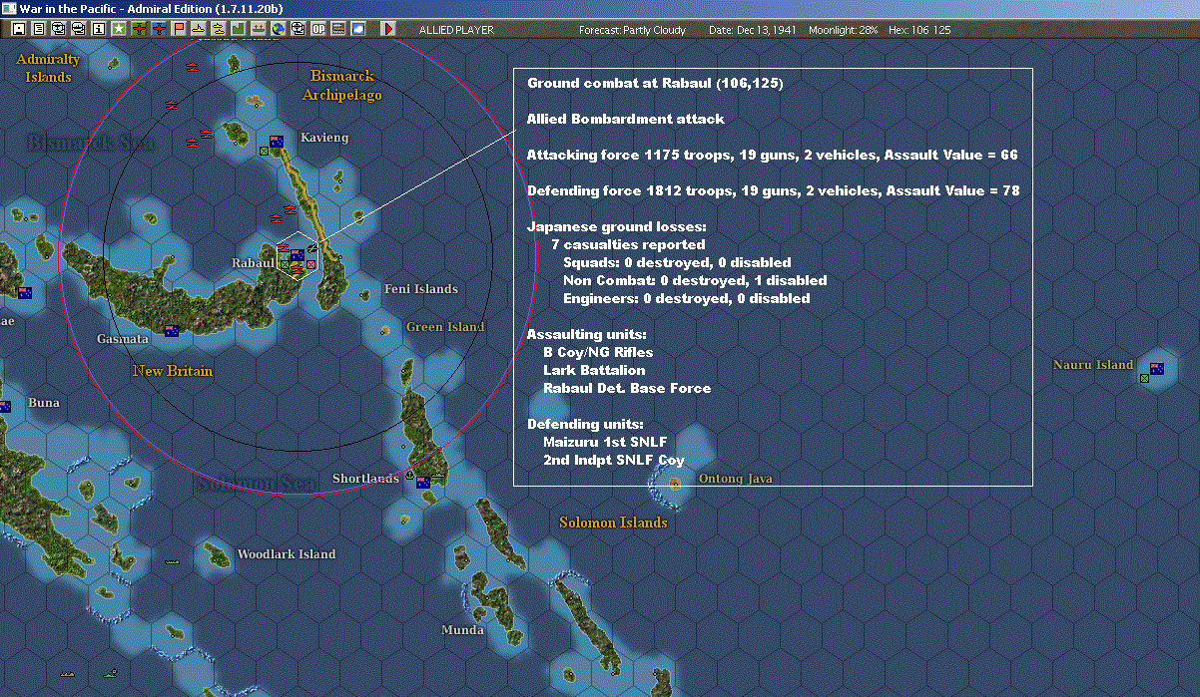Click "7 casualties reported" line
Viewport: 1200px width, 697px height.
click(x=628, y=244)
